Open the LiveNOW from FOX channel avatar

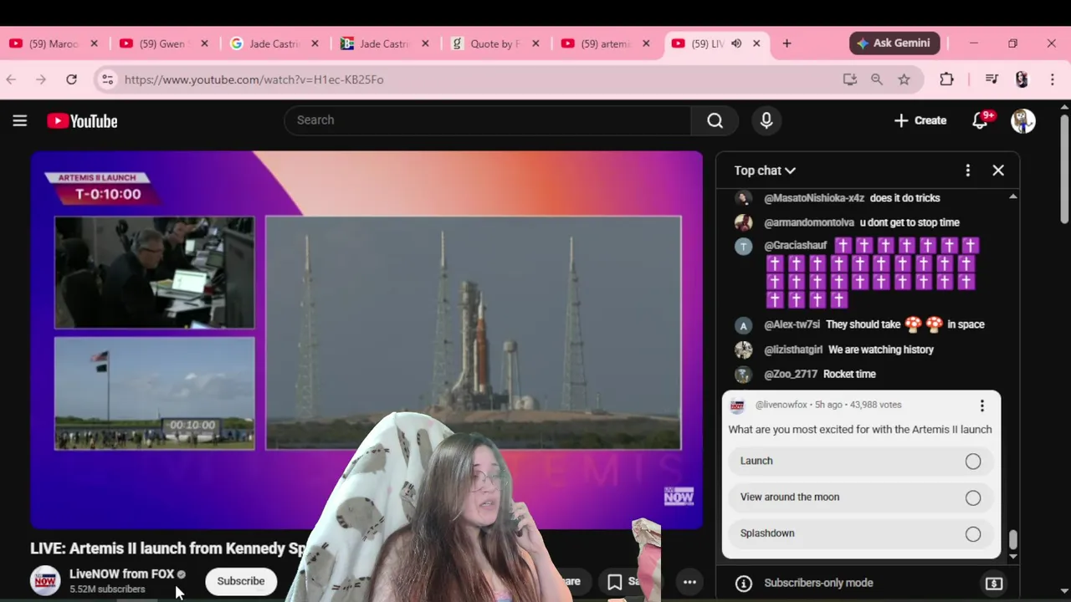45,581
